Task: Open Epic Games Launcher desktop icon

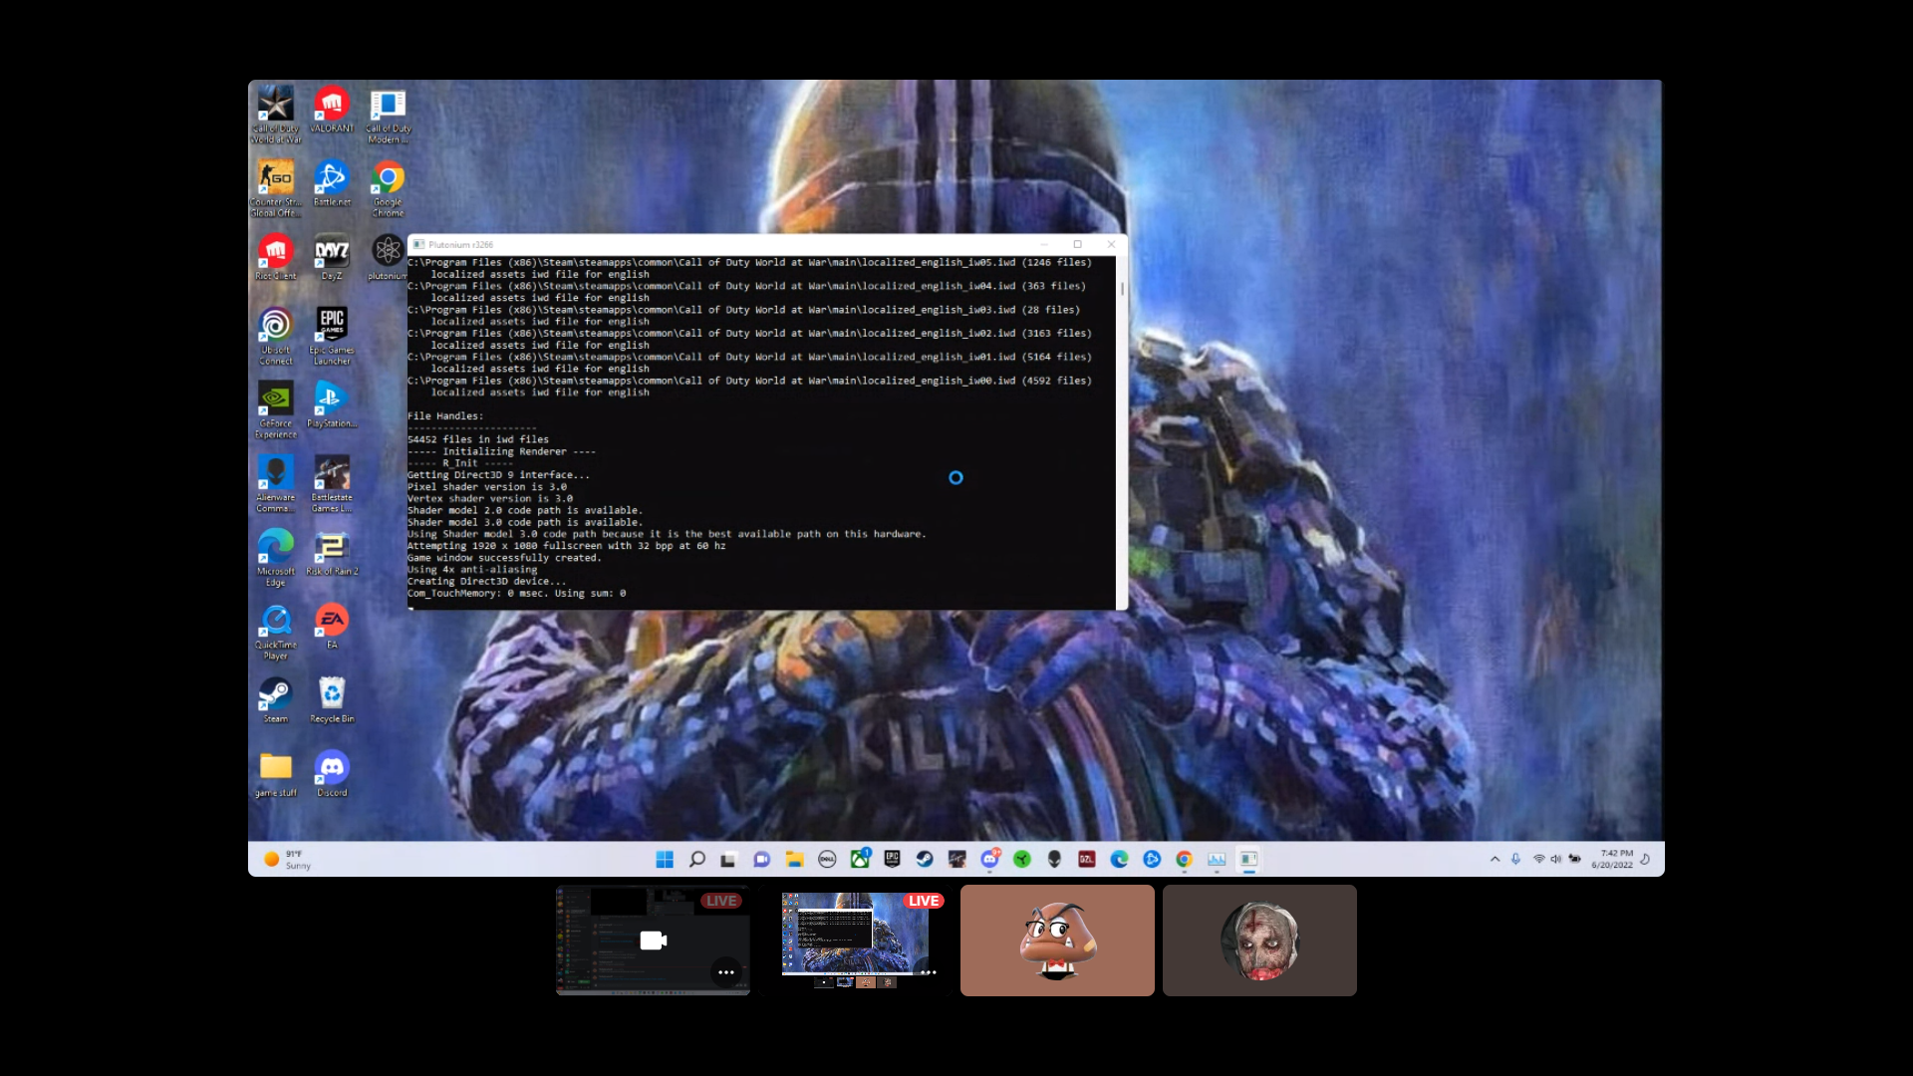Action: (332, 336)
